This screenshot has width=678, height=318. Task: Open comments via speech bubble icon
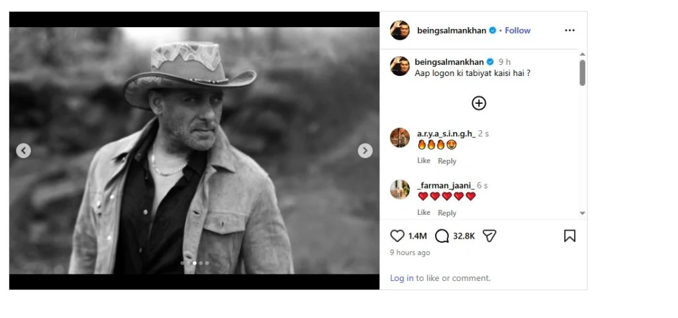click(x=442, y=235)
